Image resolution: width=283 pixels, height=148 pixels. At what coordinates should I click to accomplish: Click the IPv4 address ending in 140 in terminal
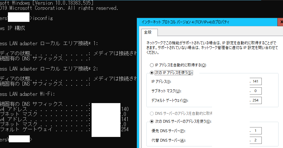pyautogui.click(x=124, y=109)
